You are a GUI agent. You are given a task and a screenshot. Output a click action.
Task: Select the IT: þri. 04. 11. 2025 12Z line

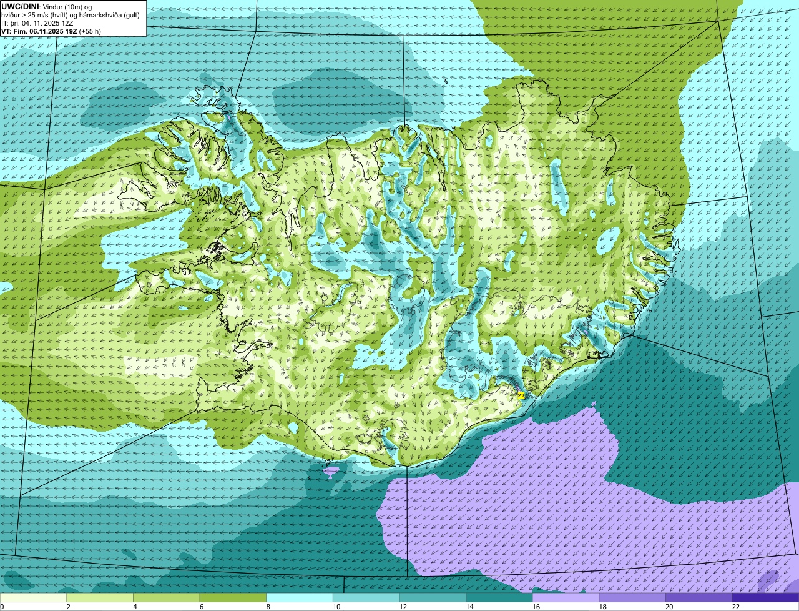coord(37,23)
